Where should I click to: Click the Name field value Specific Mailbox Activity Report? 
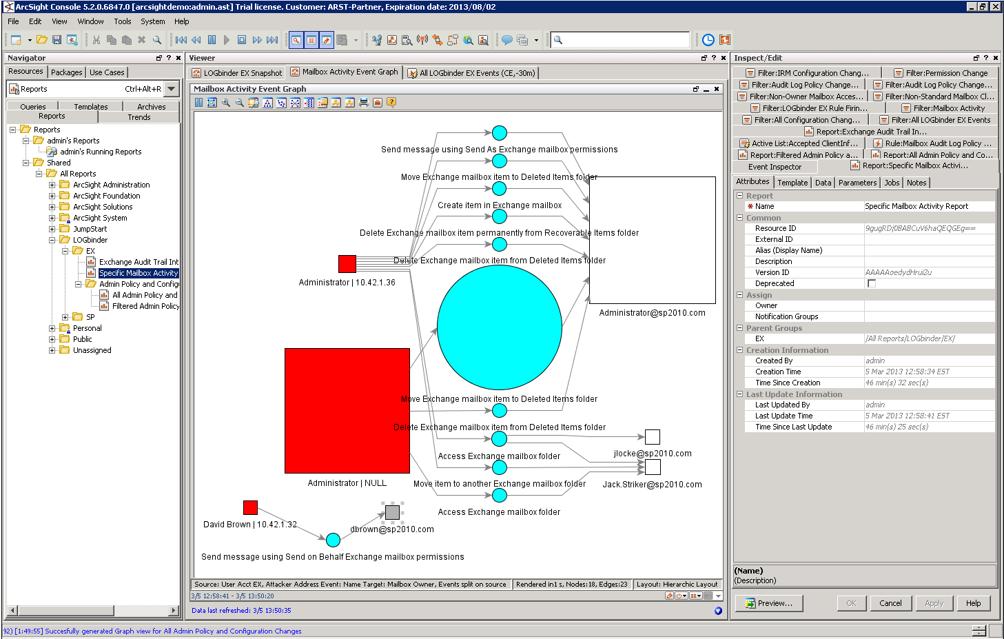coord(929,206)
